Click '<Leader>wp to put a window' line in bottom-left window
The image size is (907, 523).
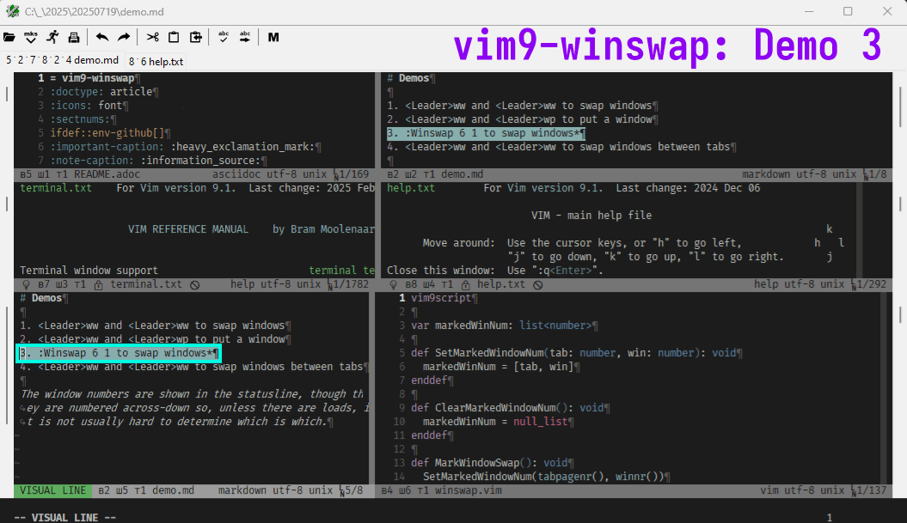[155, 339]
